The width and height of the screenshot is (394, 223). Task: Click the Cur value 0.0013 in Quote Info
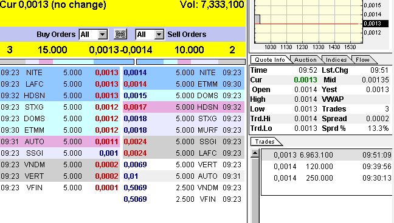[x=305, y=80]
